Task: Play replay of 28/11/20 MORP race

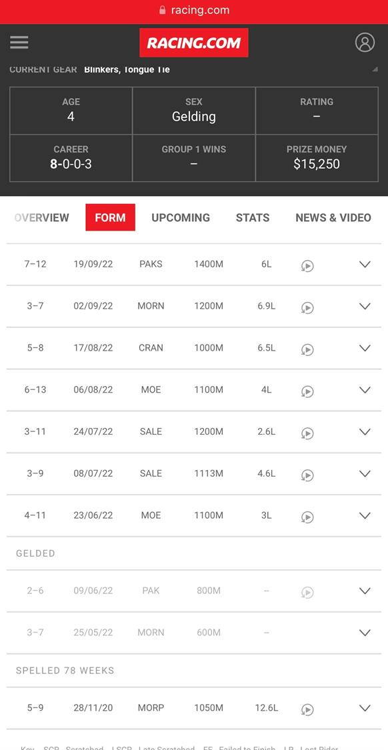Action: pyautogui.click(x=307, y=709)
